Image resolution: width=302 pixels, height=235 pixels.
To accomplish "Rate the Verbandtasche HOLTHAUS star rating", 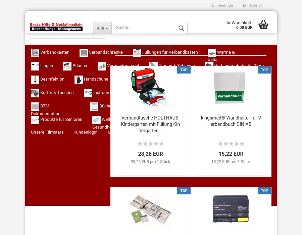I will pos(150,144).
